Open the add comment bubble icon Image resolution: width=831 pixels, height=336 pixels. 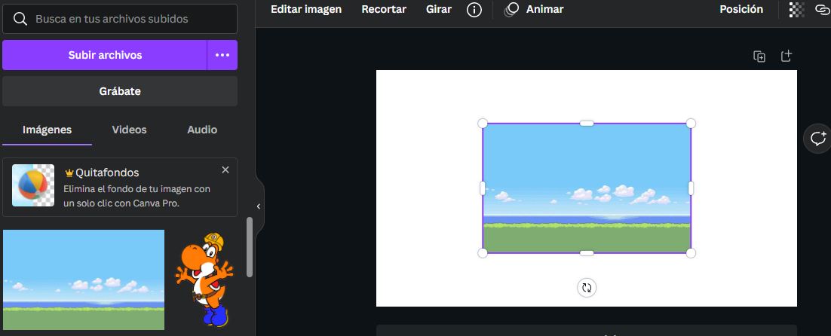pos(818,139)
